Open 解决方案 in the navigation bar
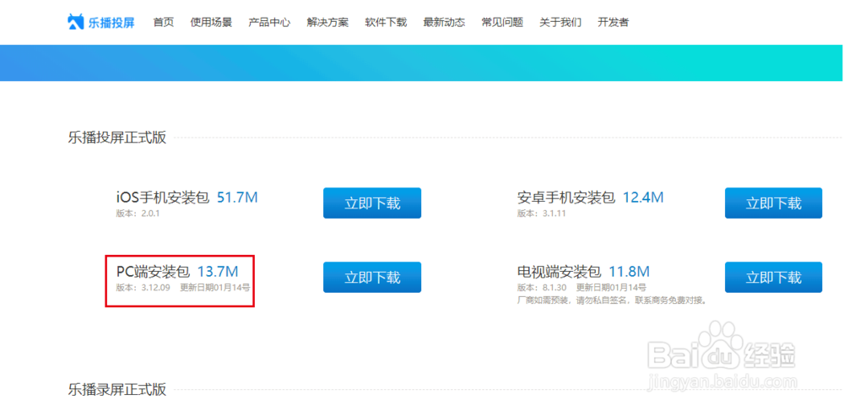The image size is (844, 411). pyautogui.click(x=327, y=22)
